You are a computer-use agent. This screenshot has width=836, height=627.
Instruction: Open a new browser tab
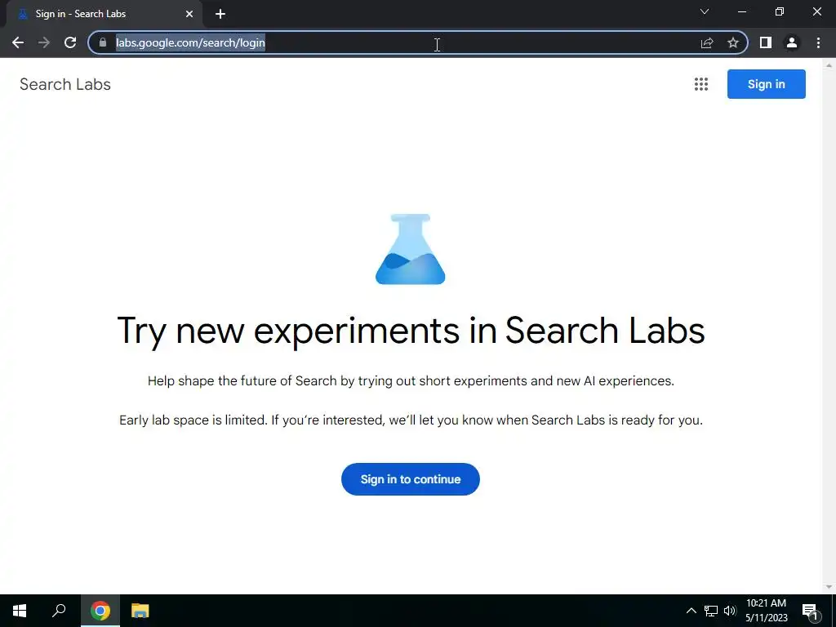pos(220,14)
